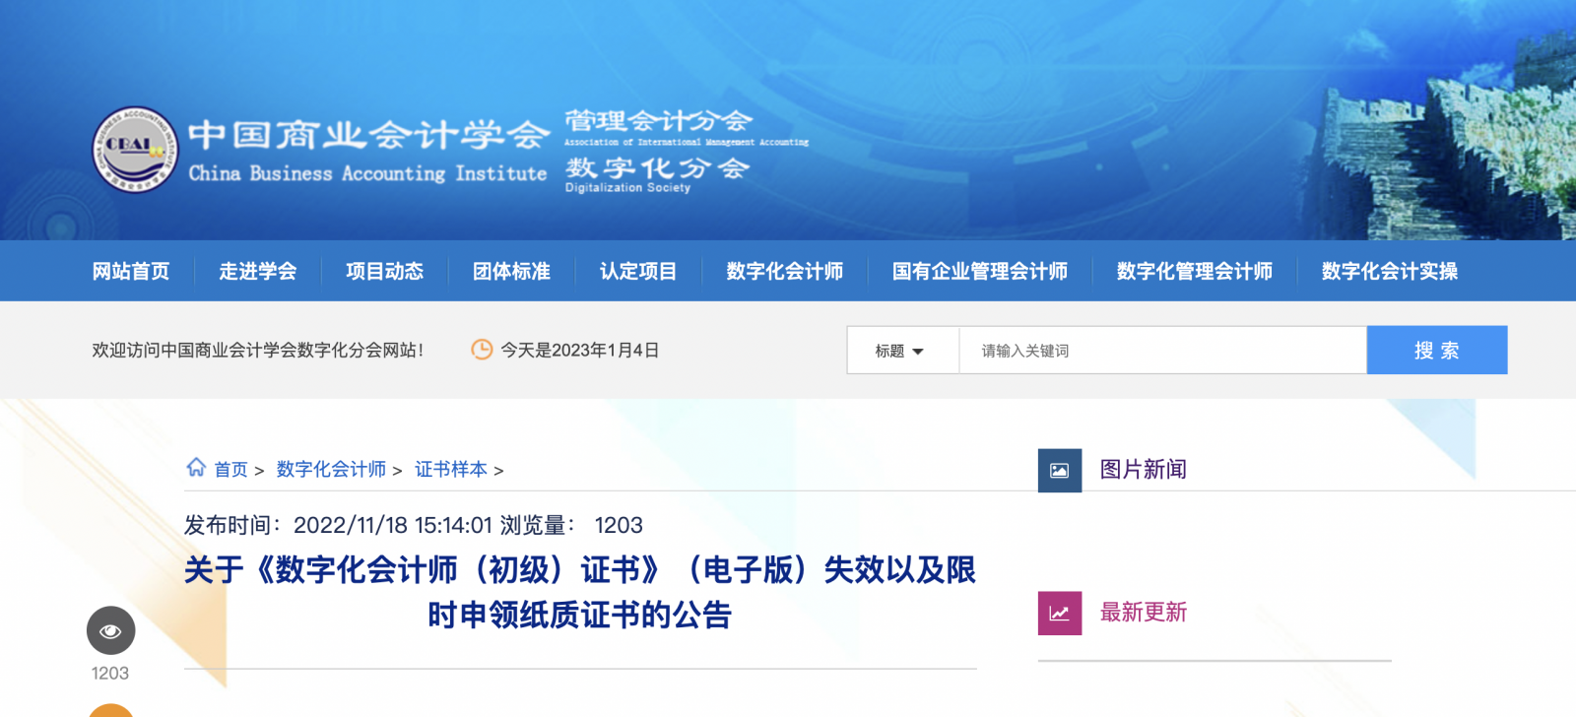The height and width of the screenshot is (717, 1576).
Task: Click the CBAI circular logo emblem
Action: (136, 150)
